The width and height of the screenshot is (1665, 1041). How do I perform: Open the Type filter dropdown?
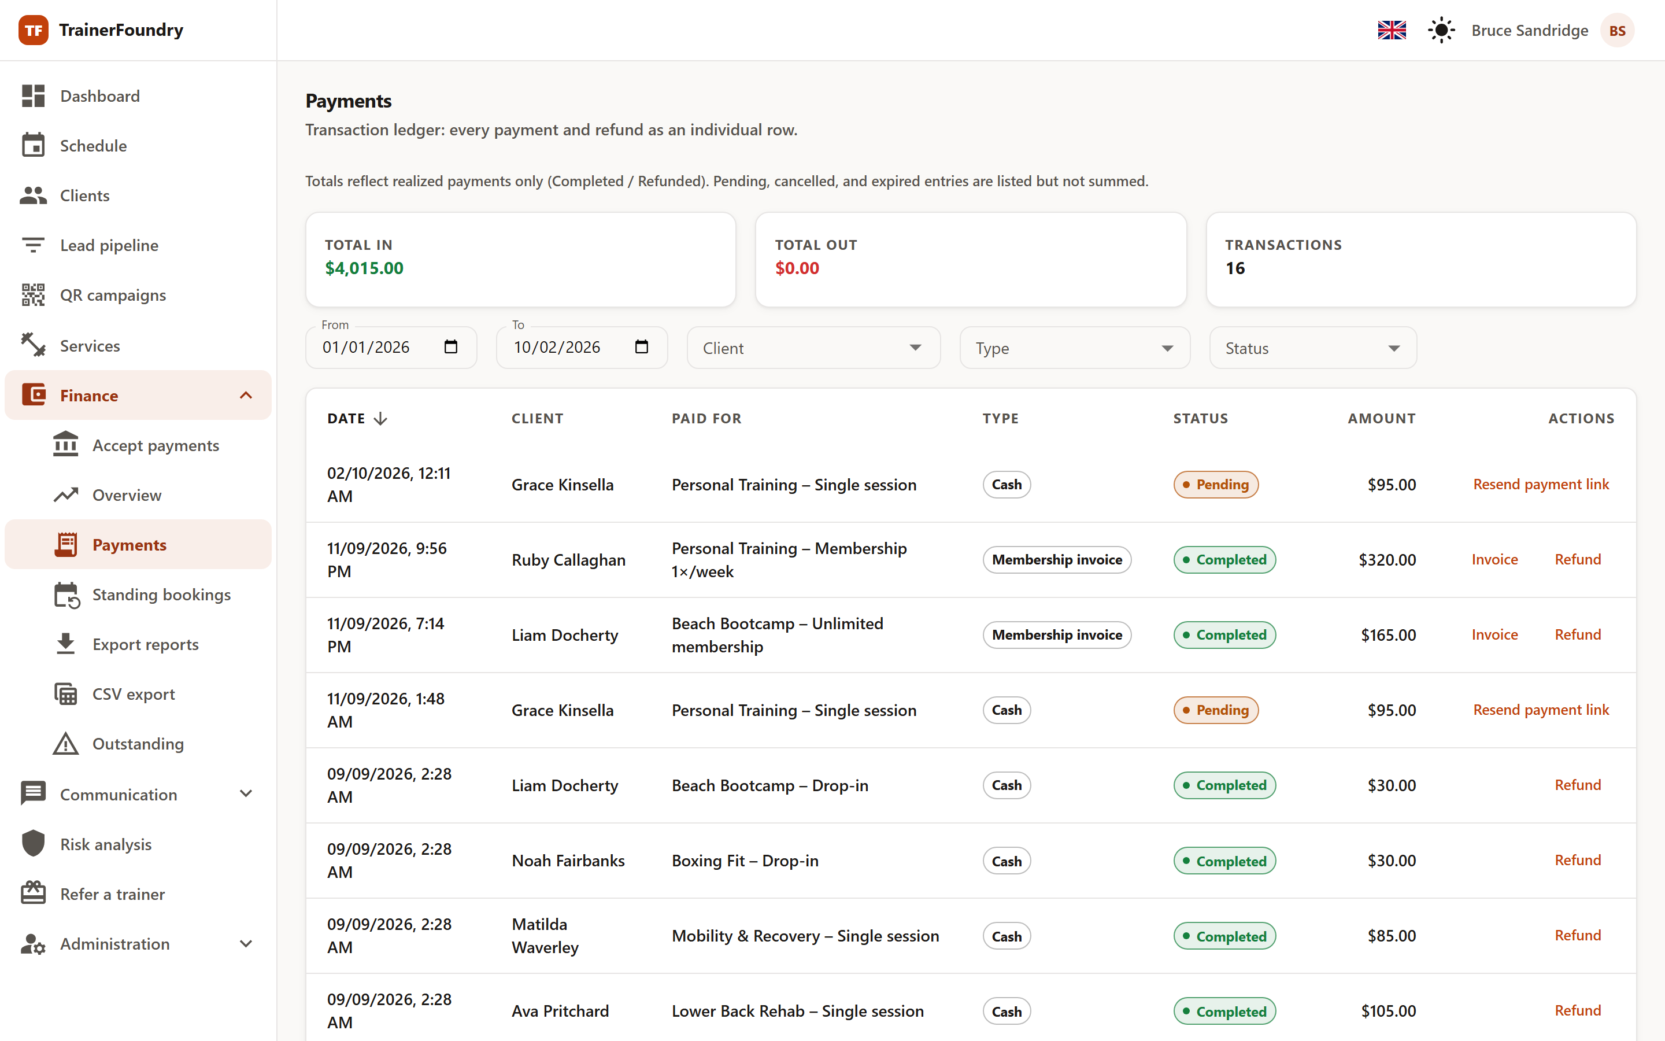tap(1075, 348)
